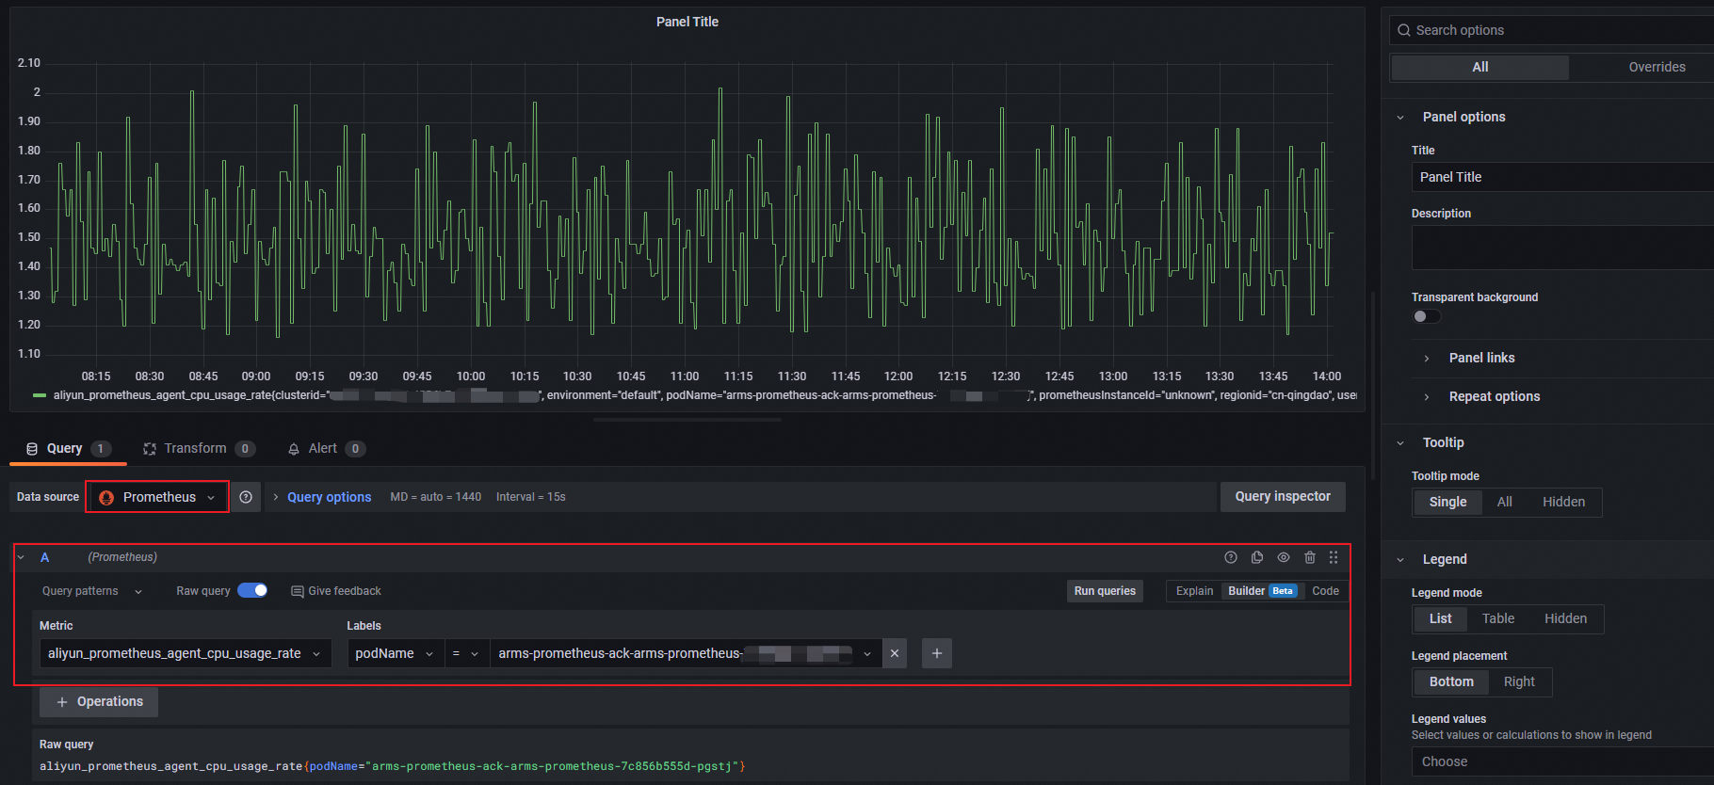Click Run queries button
The width and height of the screenshot is (1714, 785).
(x=1105, y=591)
